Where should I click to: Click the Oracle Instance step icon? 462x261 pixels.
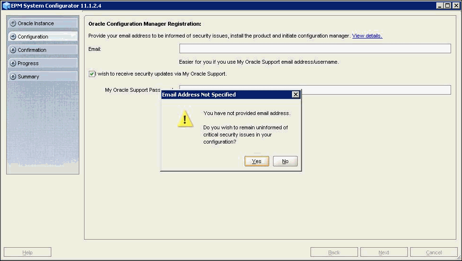(13, 23)
